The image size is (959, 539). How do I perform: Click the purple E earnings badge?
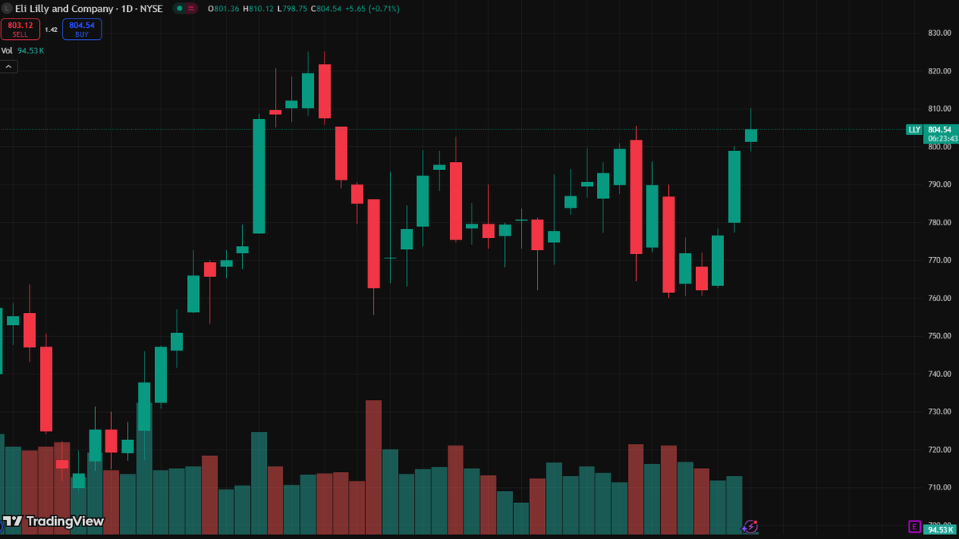point(915,525)
